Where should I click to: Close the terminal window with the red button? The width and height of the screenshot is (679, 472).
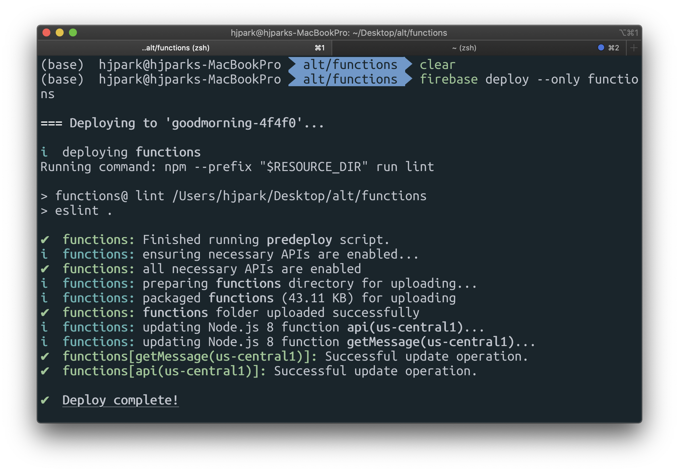coord(46,32)
